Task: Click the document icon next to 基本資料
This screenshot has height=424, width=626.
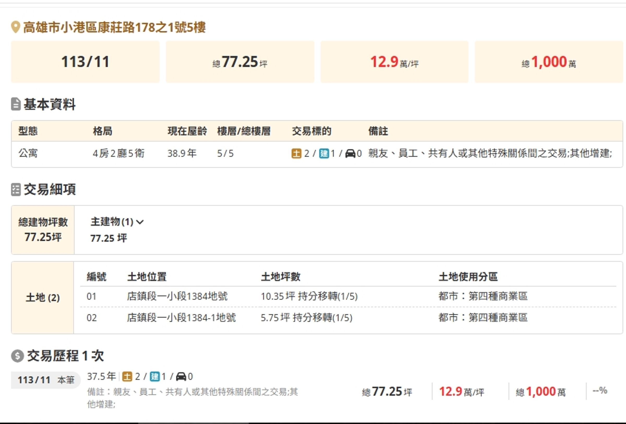Action: point(16,104)
